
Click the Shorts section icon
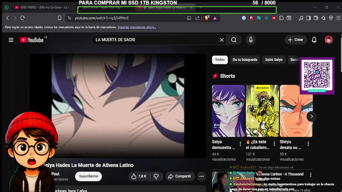[x=215, y=76]
